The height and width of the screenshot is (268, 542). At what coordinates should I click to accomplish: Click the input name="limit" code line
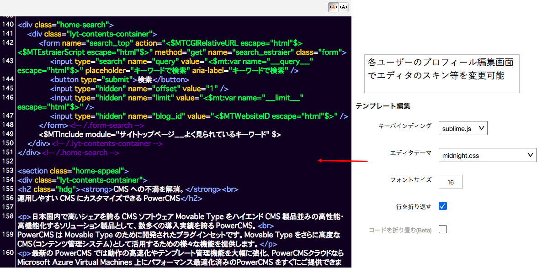(160, 102)
